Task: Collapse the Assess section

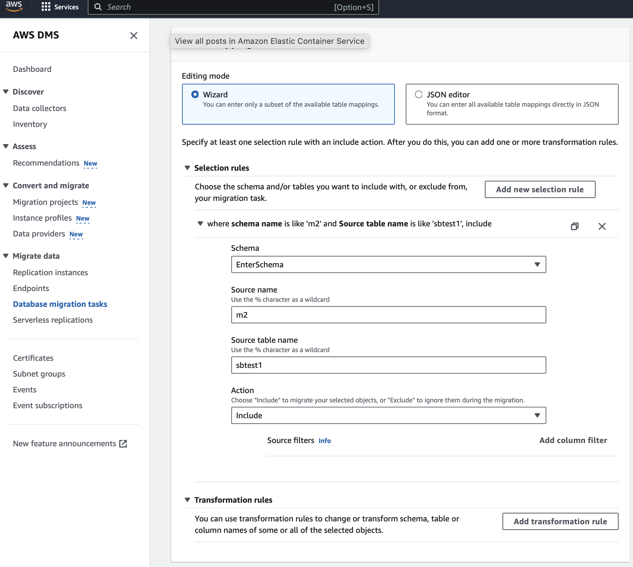Action: (6, 146)
